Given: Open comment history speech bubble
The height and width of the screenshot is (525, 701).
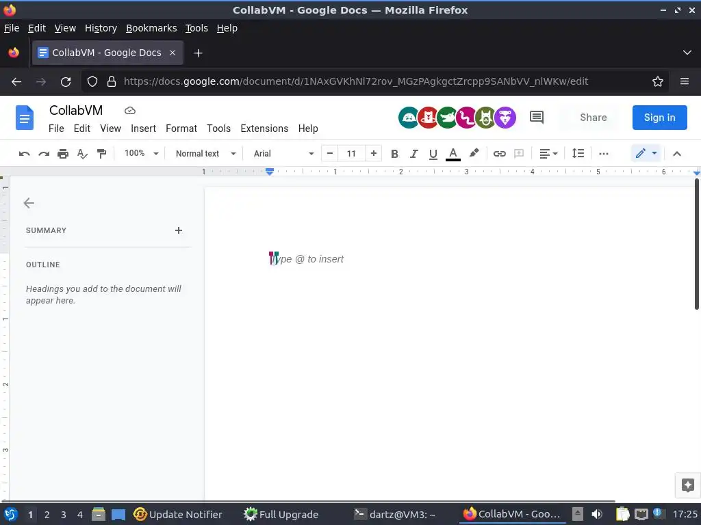Looking at the screenshot, I should pyautogui.click(x=537, y=118).
